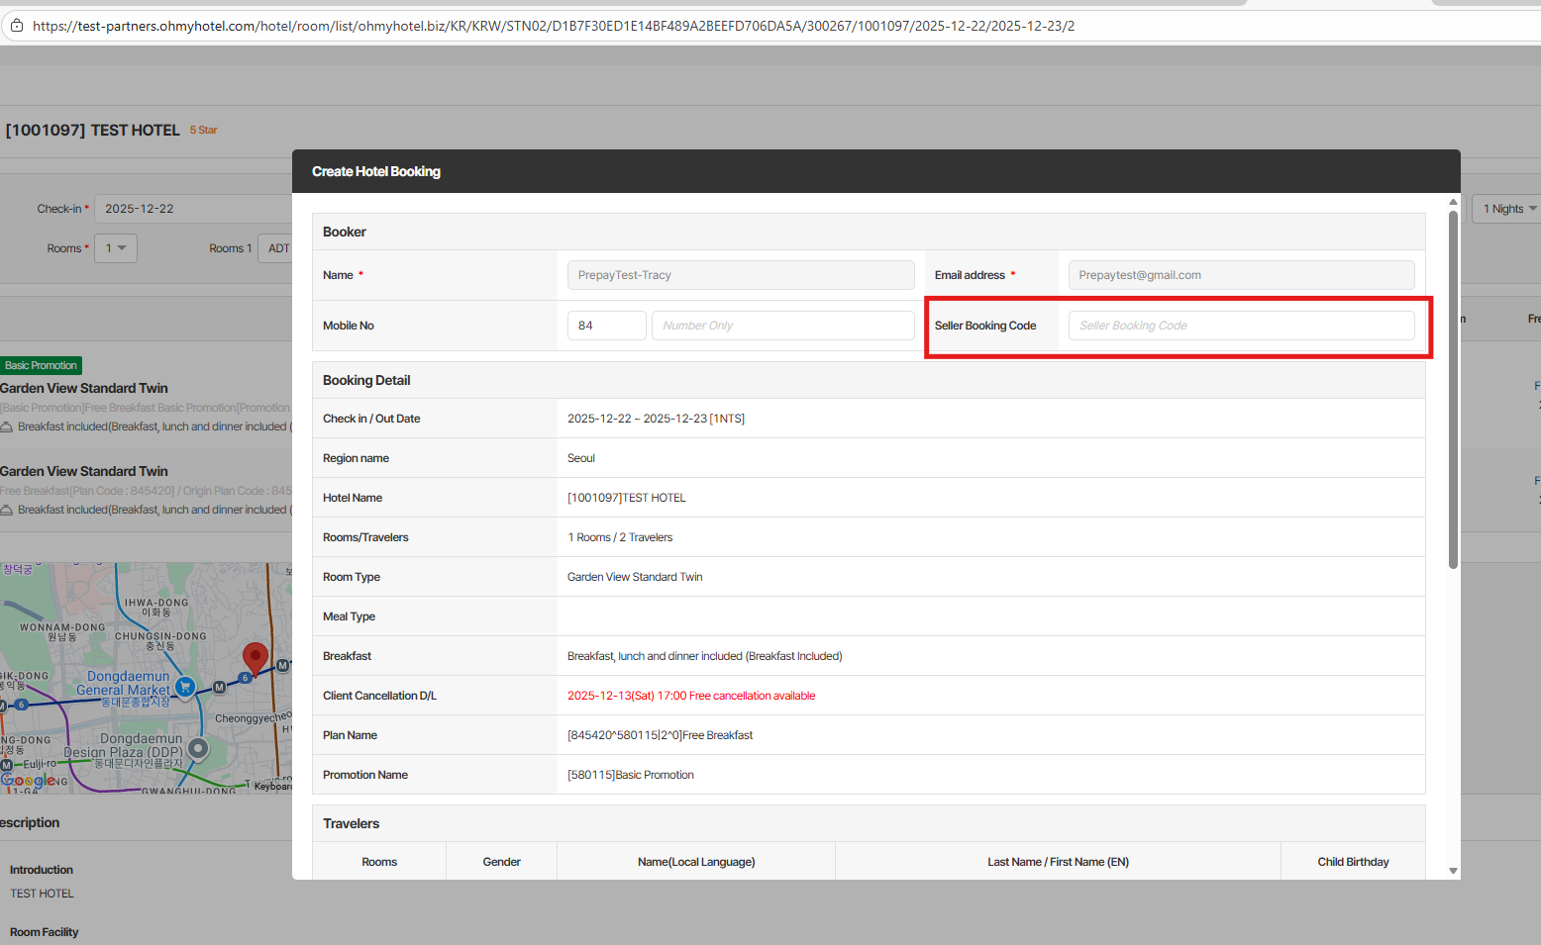
Task: Click Dongdaemun General Market shopping cart marker
Action: [x=184, y=686]
